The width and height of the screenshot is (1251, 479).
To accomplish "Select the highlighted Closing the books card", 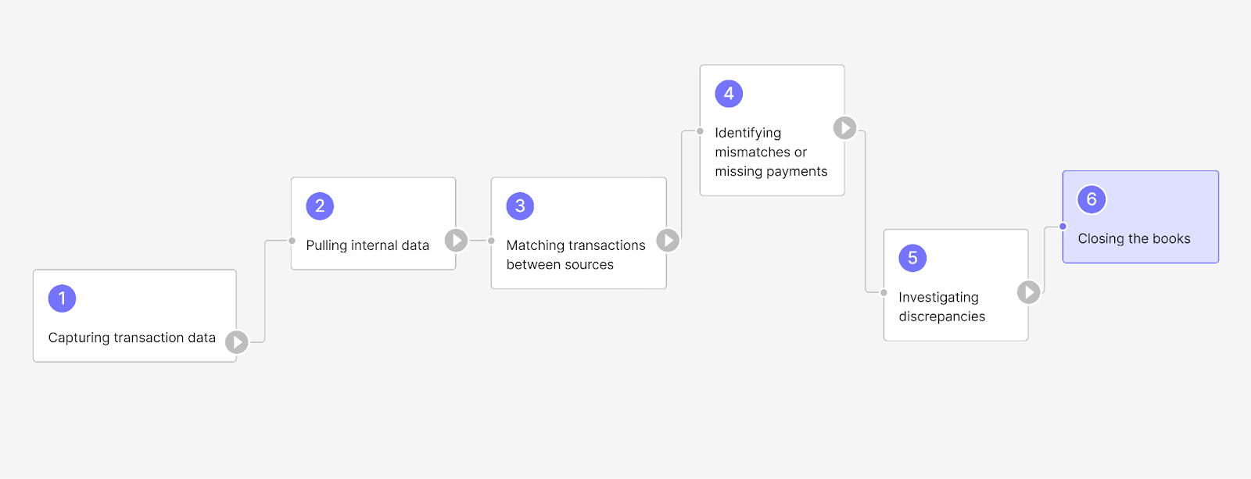I will pyautogui.click(x=1141, y=217).
